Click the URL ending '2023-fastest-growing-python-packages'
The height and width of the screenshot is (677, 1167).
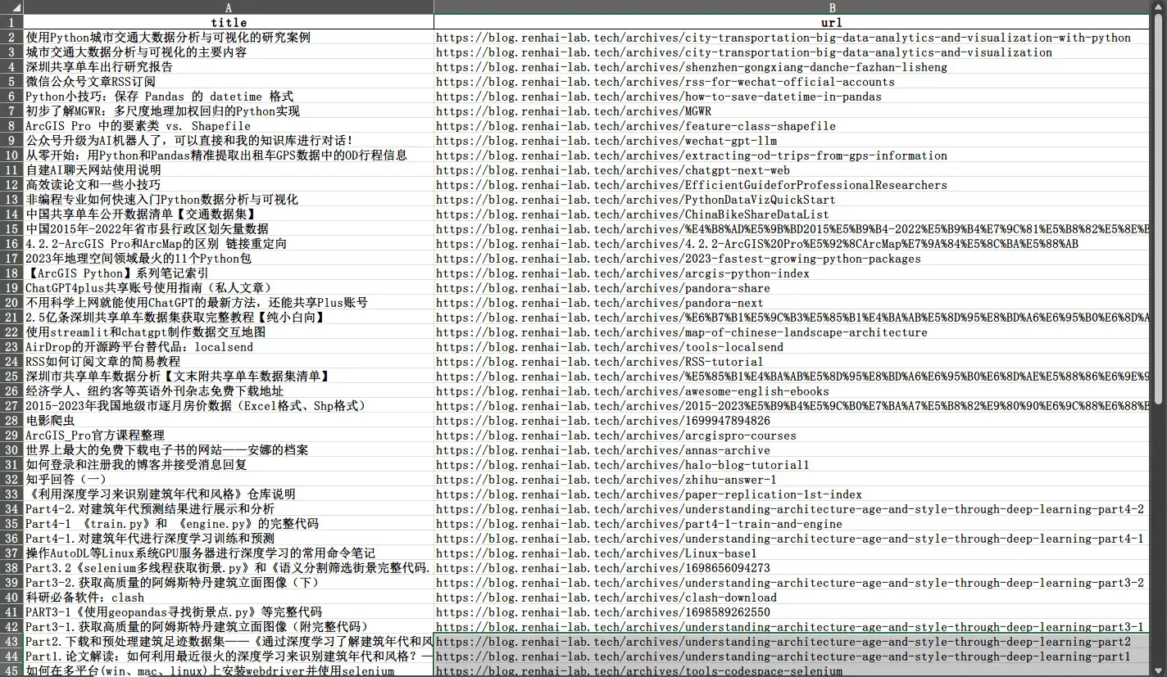[x=679, y=259]
